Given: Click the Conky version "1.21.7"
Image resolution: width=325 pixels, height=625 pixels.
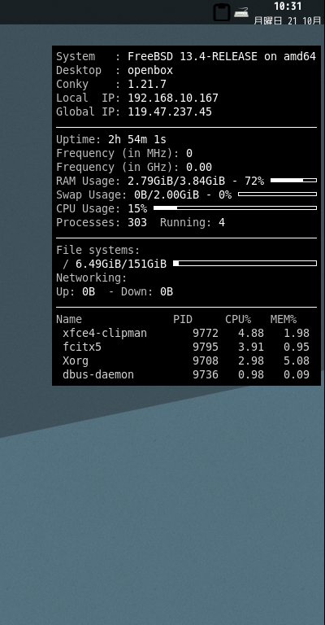Looking at the screenshot, I should [147, 84].
